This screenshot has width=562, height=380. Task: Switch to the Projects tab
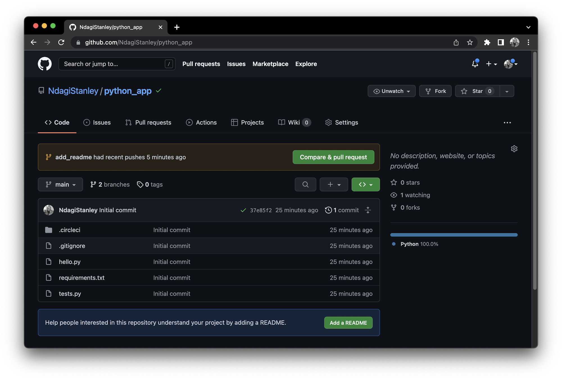[x=247, y=122]
